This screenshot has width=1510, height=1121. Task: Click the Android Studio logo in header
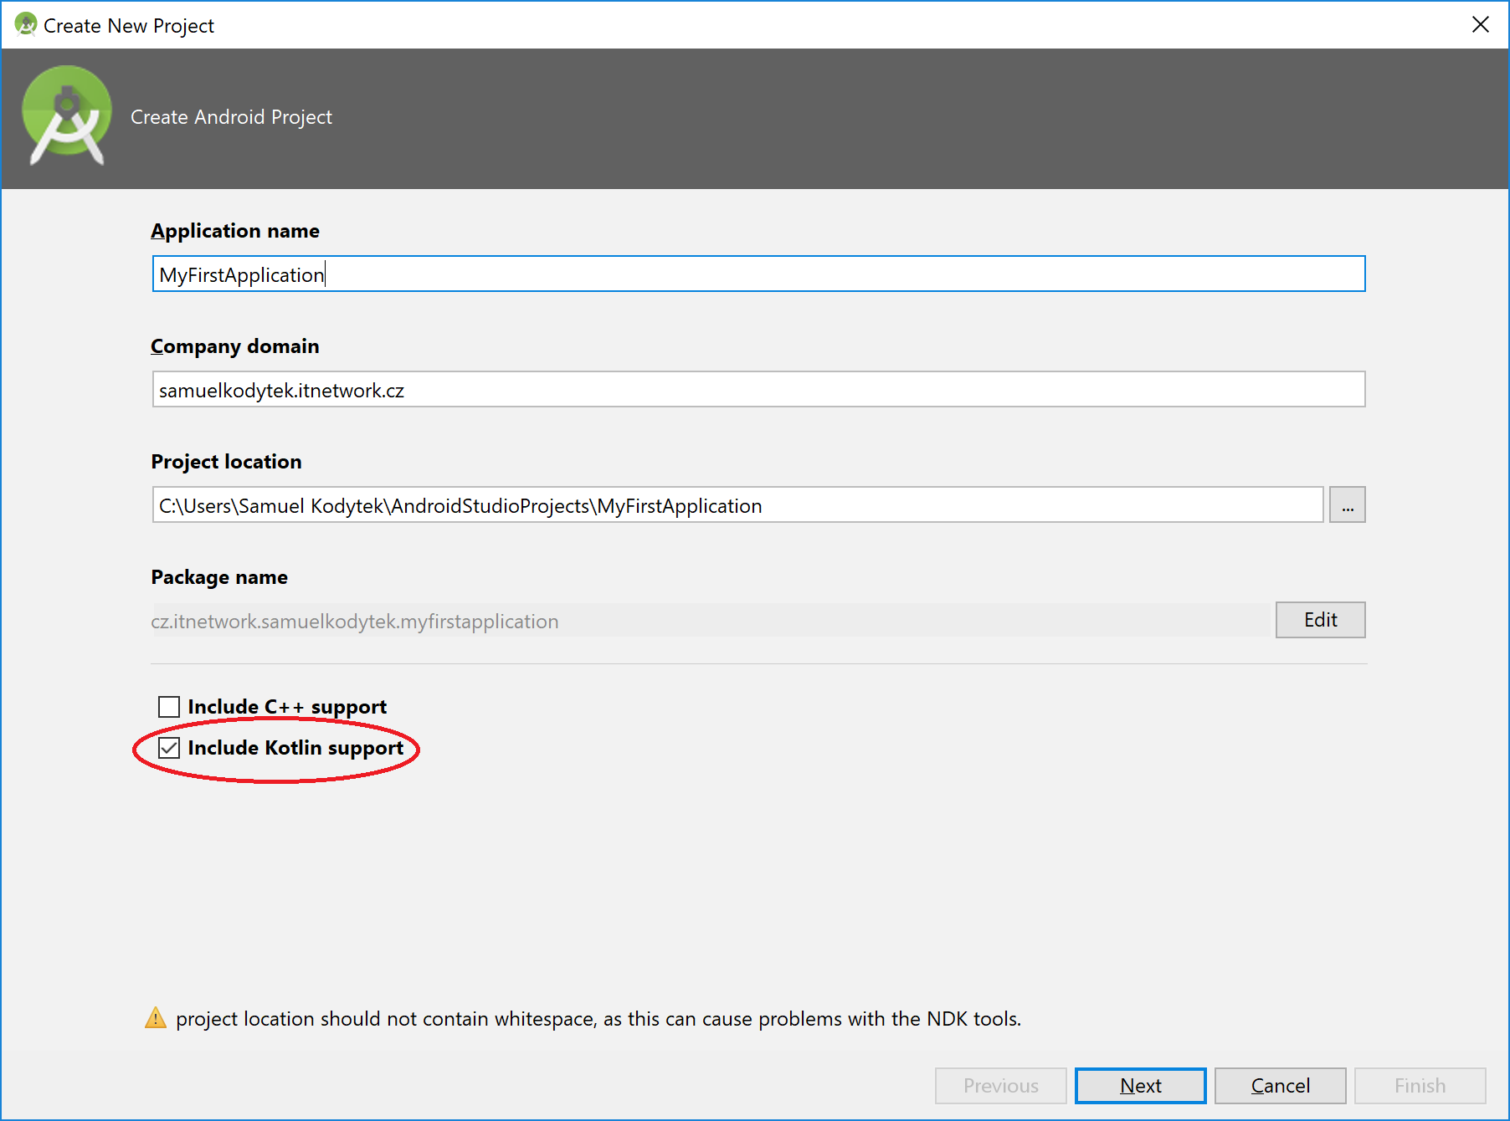coord(67,115)
